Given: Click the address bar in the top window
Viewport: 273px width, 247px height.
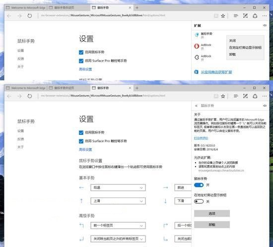Looking at the screenshot, I should pyautogui.click(x=126, y=15).
